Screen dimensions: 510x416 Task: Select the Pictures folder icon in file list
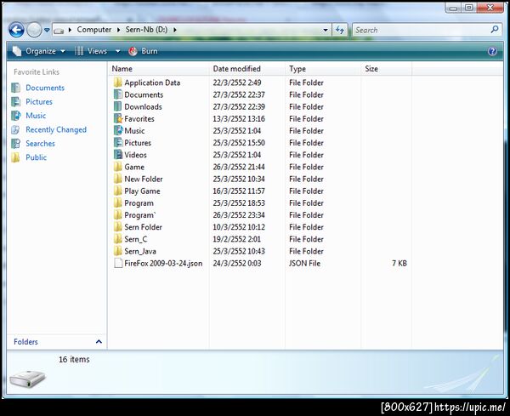pos(118,143)
